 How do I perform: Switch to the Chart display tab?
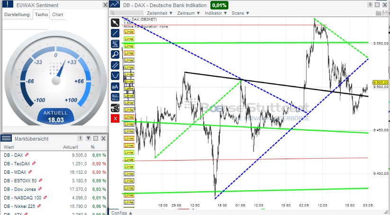point(57,14)
